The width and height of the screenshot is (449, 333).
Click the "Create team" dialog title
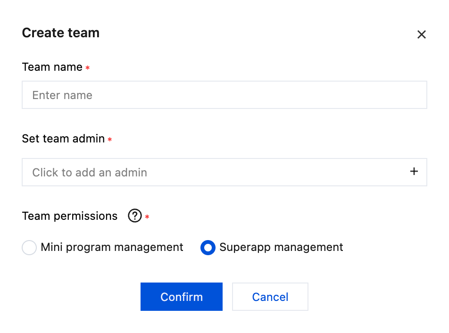tap(60, 33)
